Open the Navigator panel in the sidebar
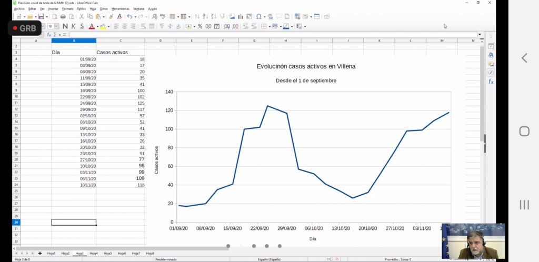This screenshot has width=539, height=262. click(491, 73)
